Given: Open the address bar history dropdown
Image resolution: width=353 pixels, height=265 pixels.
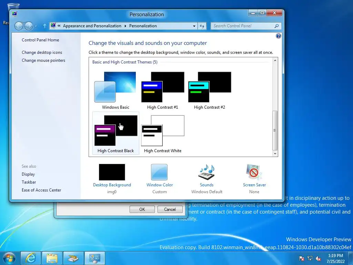Looking at the screenshot, I should [194, 26].
